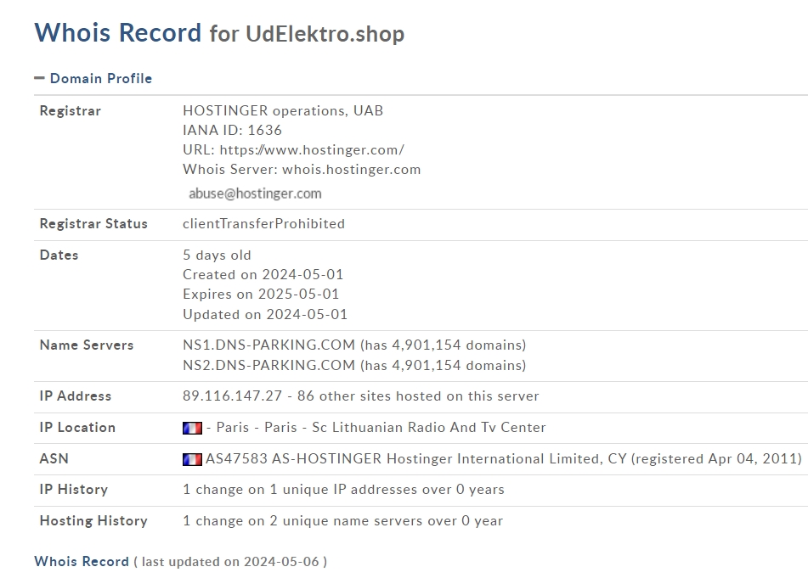This screenshot has width=808, height=578.
Task: Select 'HOSTINGER operations, UAB' registrar name
Action: 283,110
